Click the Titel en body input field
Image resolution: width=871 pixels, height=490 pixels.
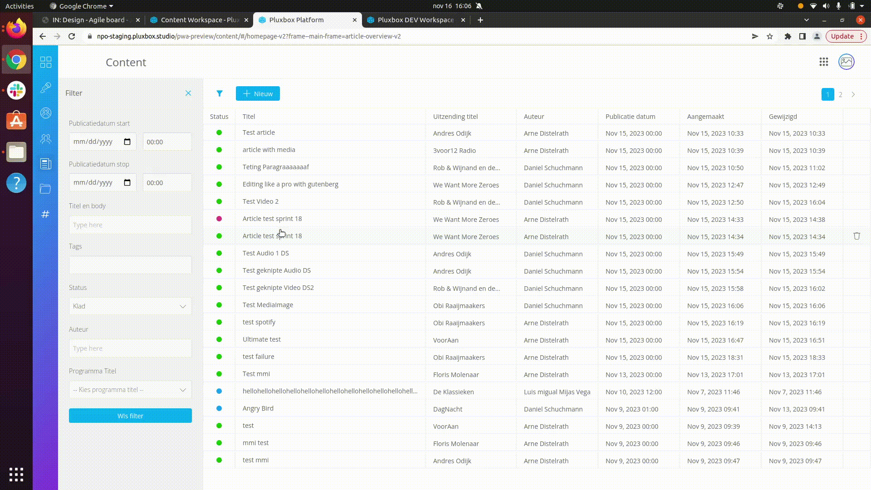pos(130,225)
